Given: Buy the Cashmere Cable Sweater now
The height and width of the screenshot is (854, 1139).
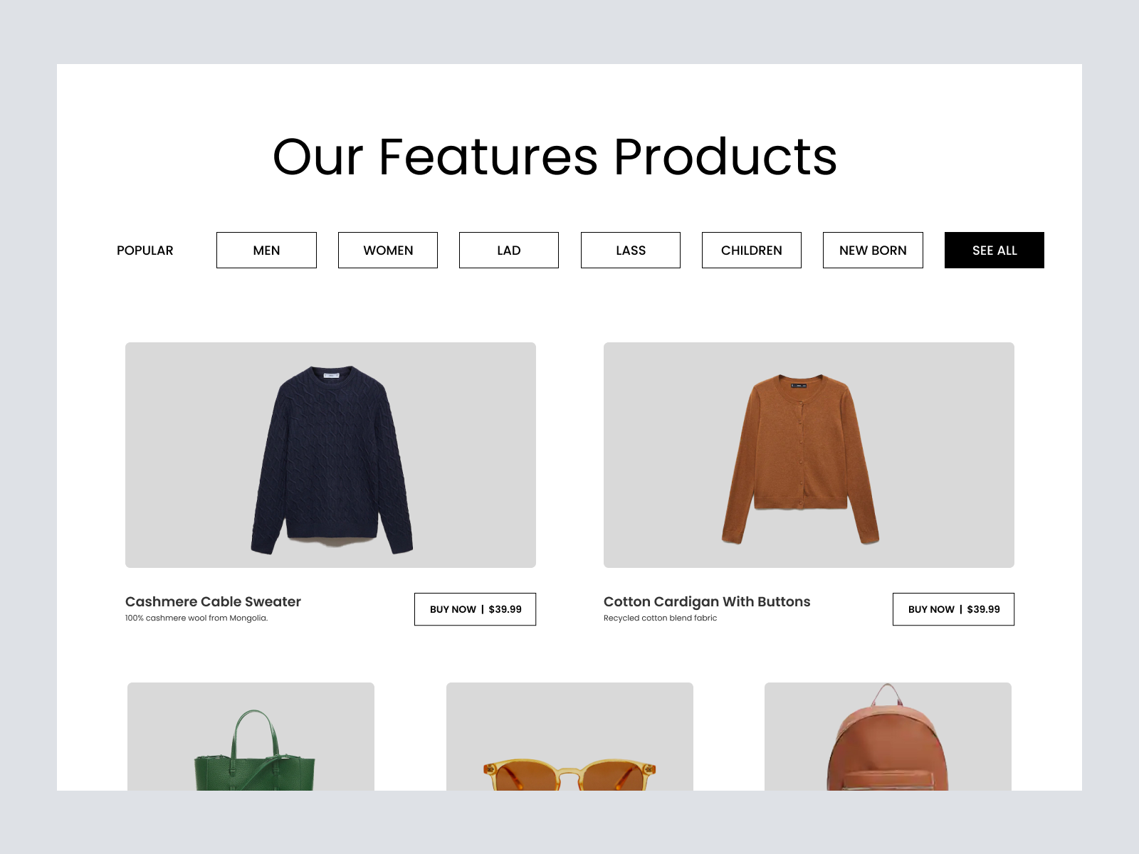Looking at the screenshot, I should tap(475, 609).
